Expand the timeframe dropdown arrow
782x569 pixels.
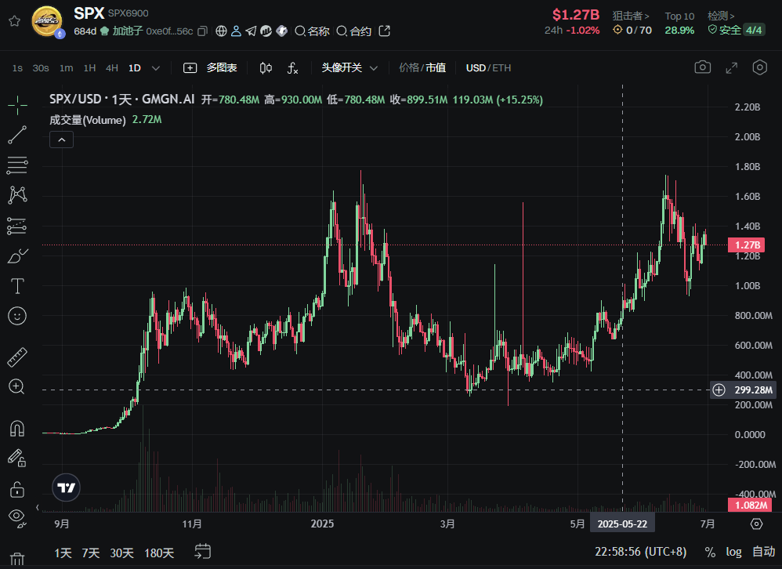[x=156, y=68]
